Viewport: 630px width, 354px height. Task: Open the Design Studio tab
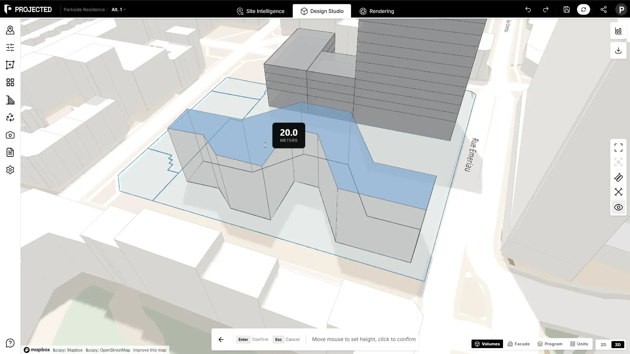pyautogui.click(x=322, y=11)
